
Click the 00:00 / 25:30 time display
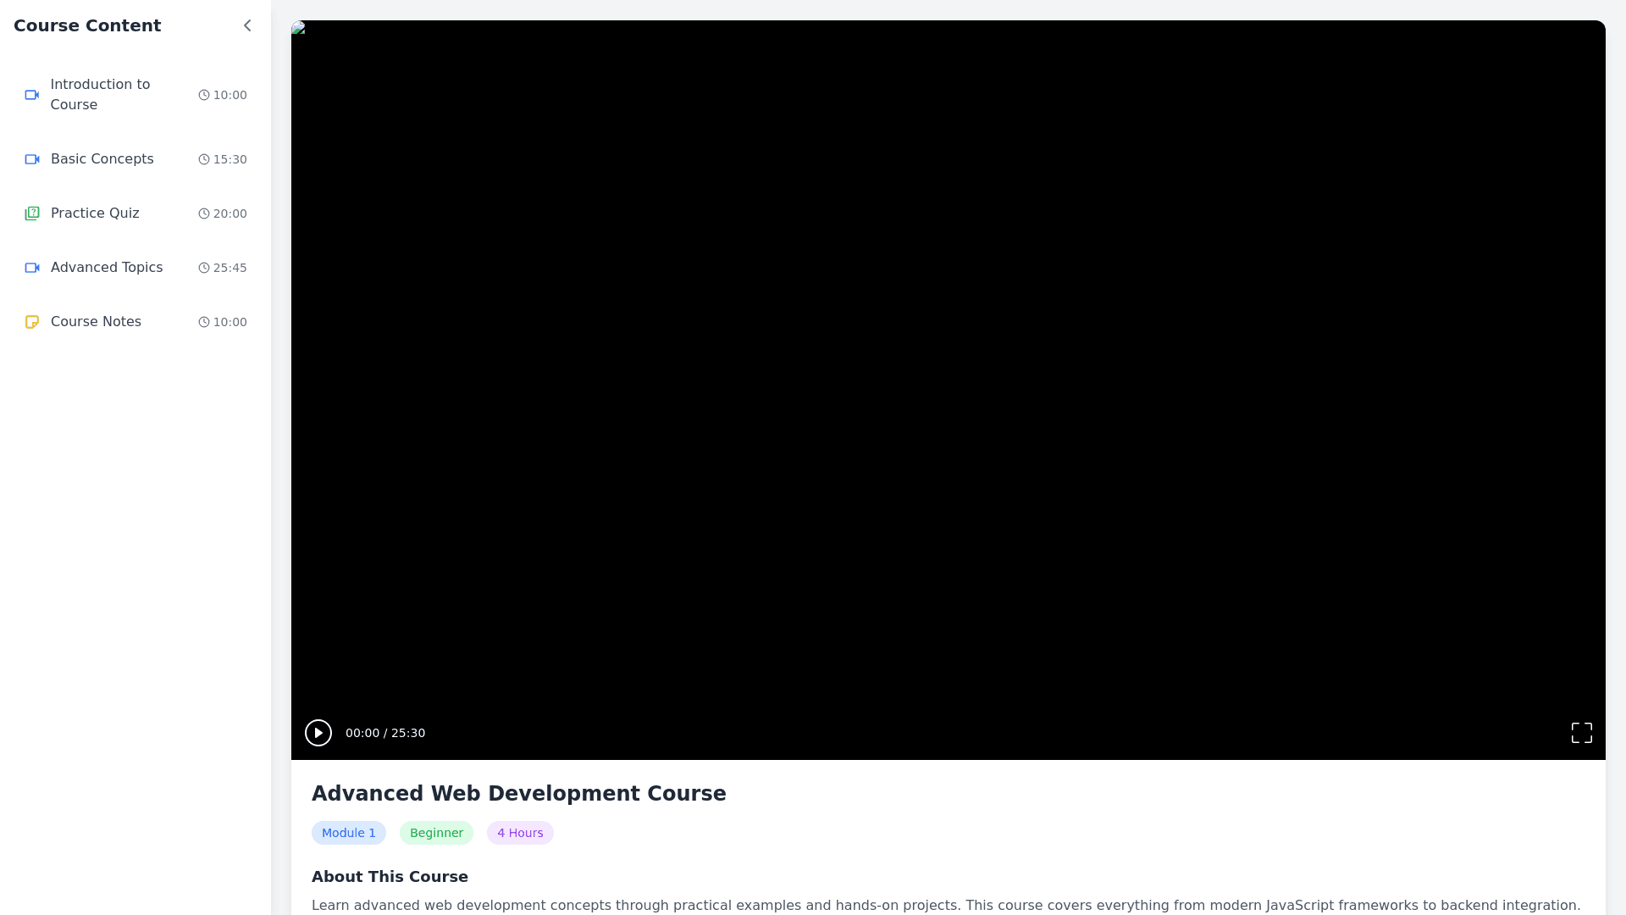point(385,733)
